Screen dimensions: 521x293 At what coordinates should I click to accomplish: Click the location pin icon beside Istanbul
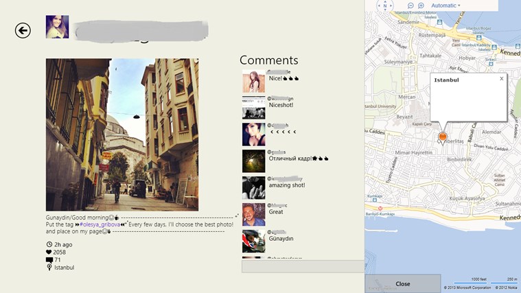[x=49, y=268]
